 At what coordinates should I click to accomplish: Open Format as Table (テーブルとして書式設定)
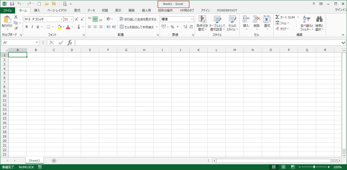tap(217, 23)
